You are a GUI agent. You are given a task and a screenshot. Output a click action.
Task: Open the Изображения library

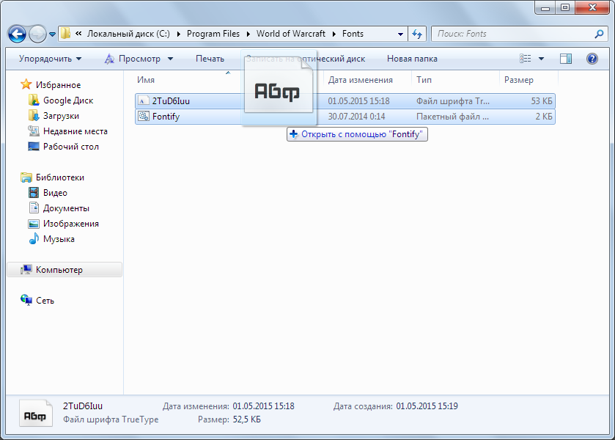coord(70,224)
